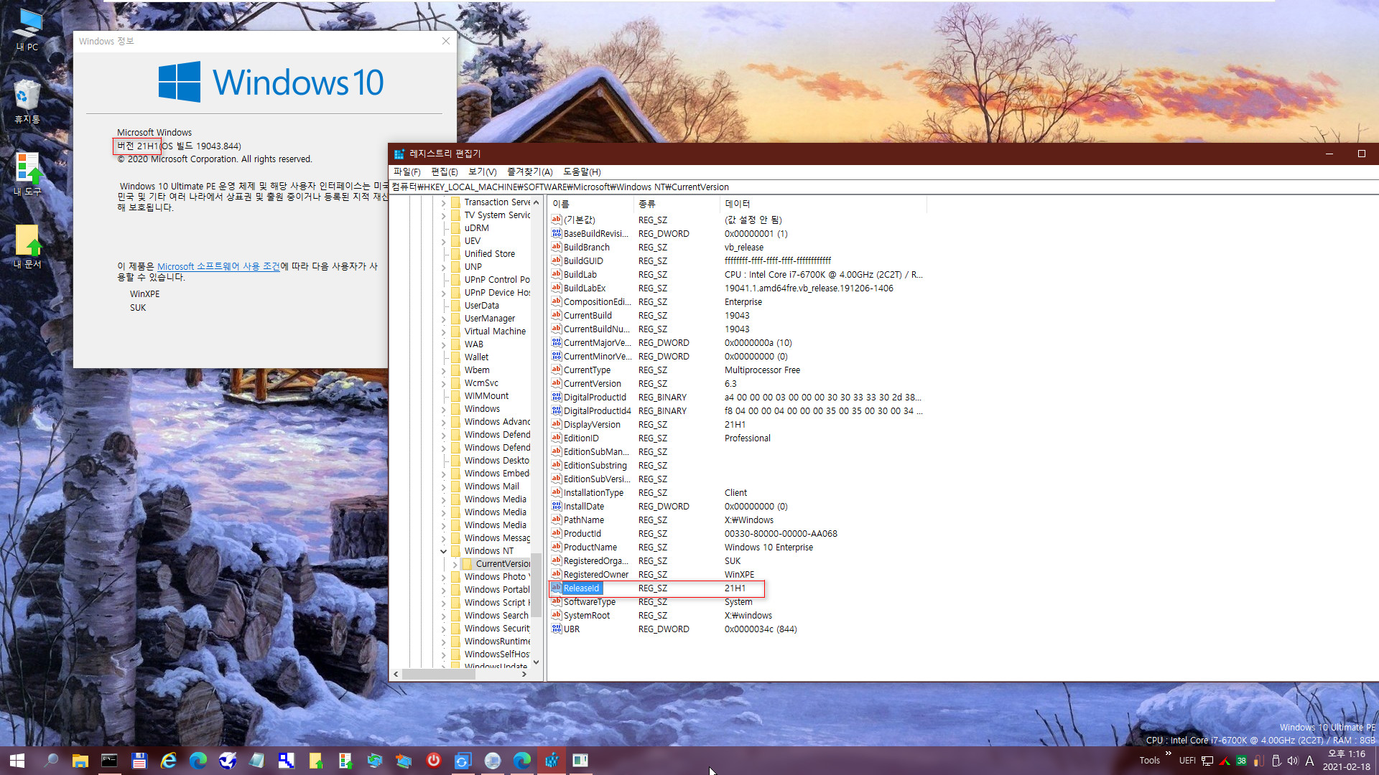Sort values by the 이름 column header
This screenshot has width=1379, height=775.
(591, 204)
